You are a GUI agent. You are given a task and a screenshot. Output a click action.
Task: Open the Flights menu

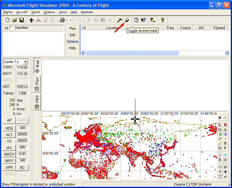[x=8, y=12]
